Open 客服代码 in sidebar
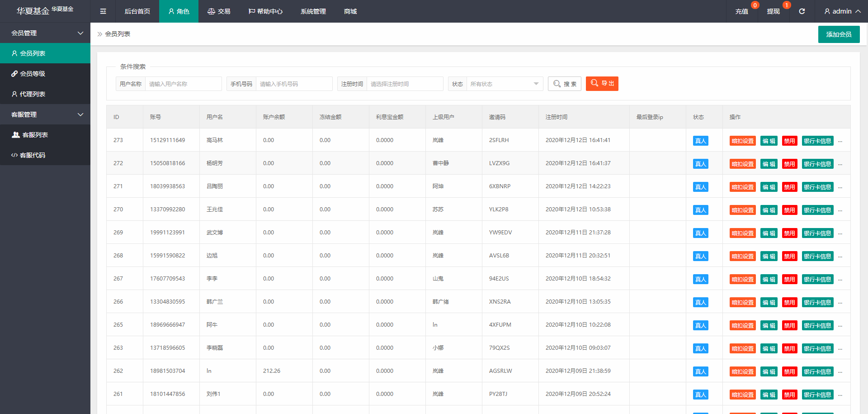 pyautogui.click(x=45, y=155)
